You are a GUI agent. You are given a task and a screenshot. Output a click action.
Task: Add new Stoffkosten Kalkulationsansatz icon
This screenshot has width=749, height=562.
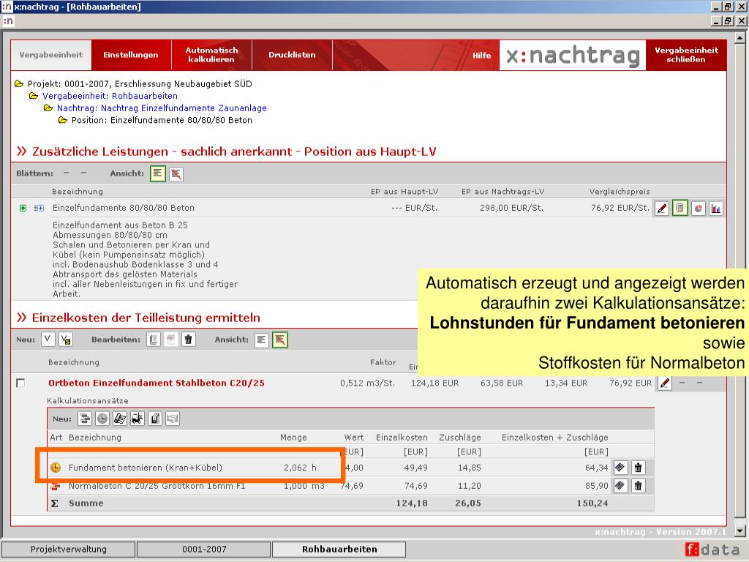click(120, 419)
